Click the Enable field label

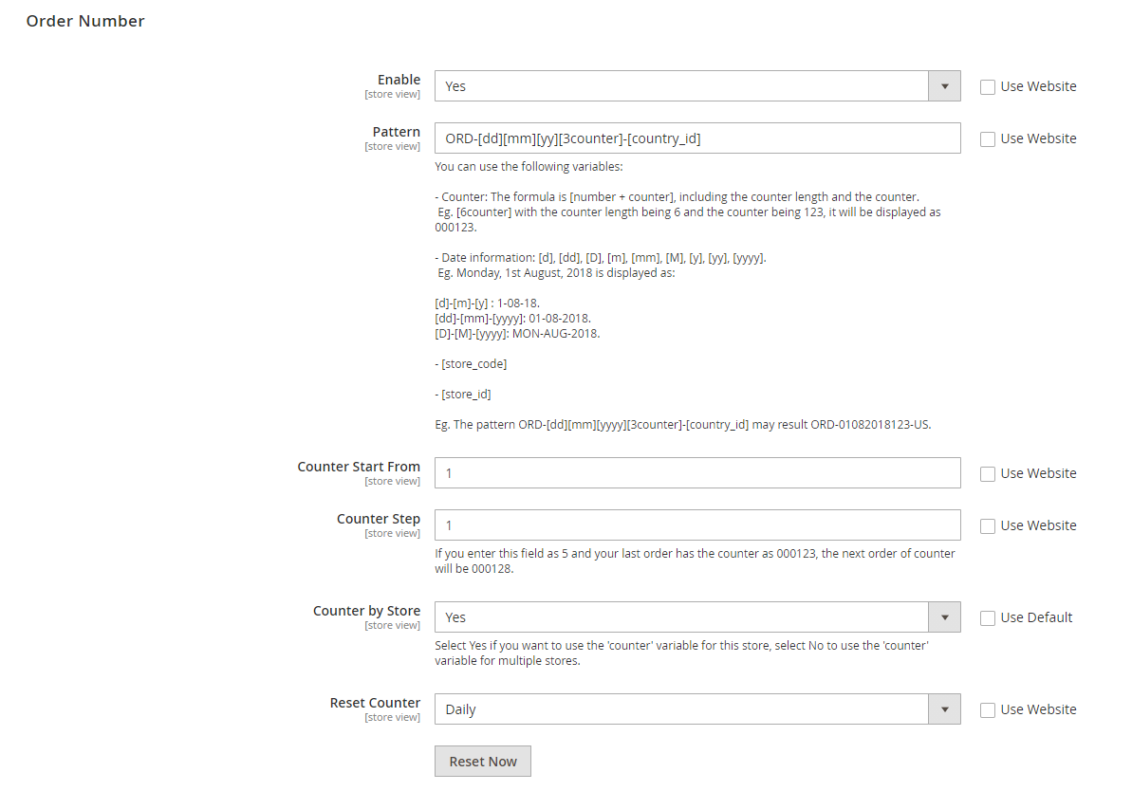click(399, 80)
